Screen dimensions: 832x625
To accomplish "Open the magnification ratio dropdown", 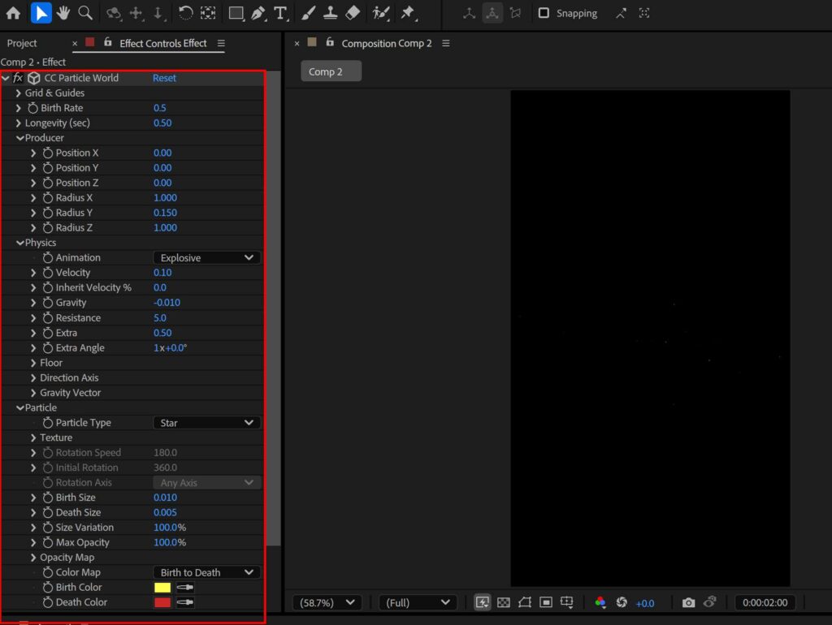I will [327, 603].
